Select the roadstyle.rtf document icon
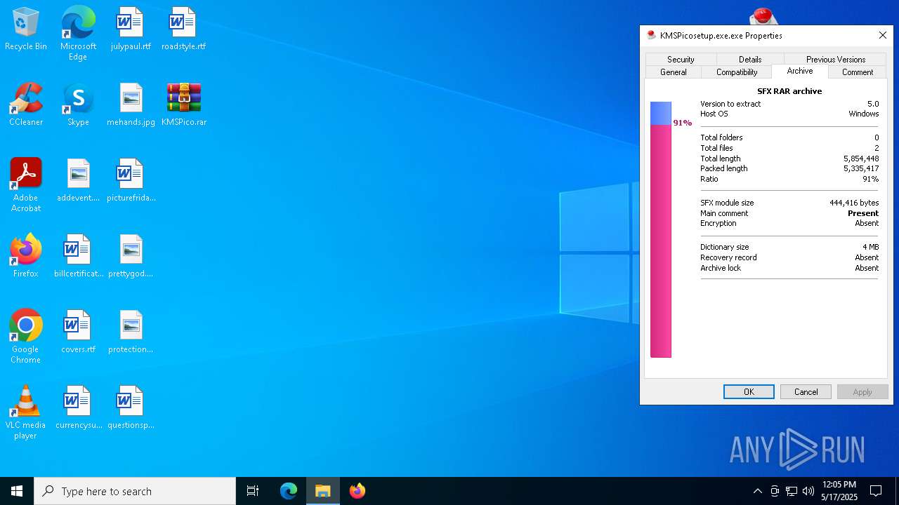 pos(183,29)
